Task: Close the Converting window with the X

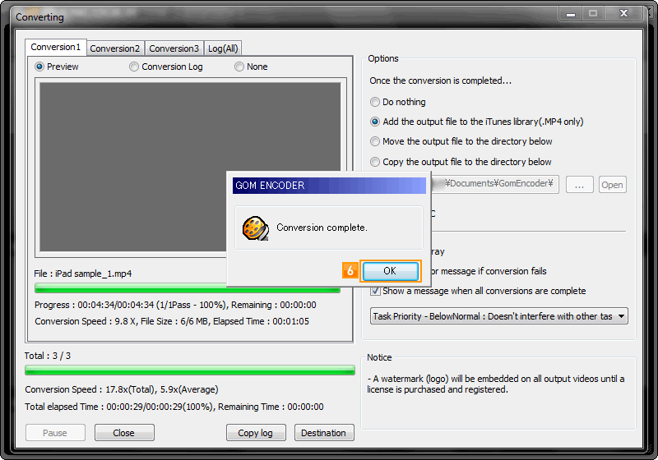Action: click(624, 14)
